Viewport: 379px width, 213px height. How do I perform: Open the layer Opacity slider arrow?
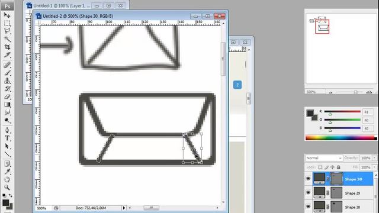pos(375,158)
